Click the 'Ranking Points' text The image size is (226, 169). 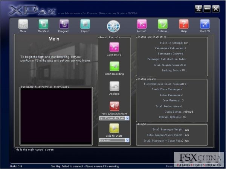point(172,71)
